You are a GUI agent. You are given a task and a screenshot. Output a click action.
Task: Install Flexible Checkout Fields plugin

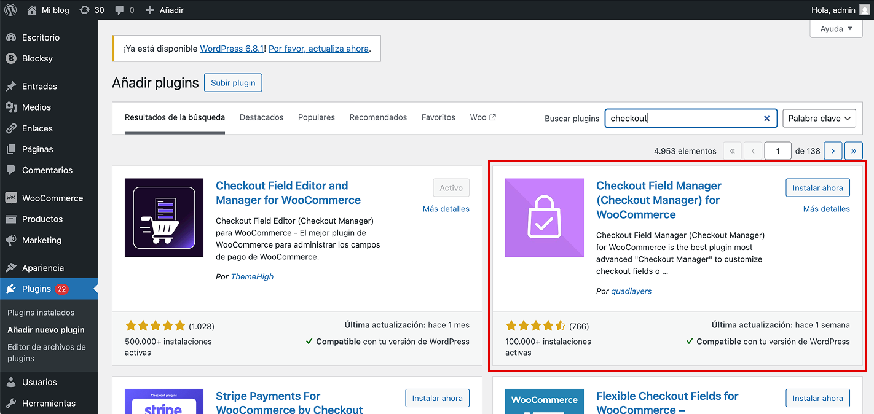pyautogui.click(x=817, y=398)
